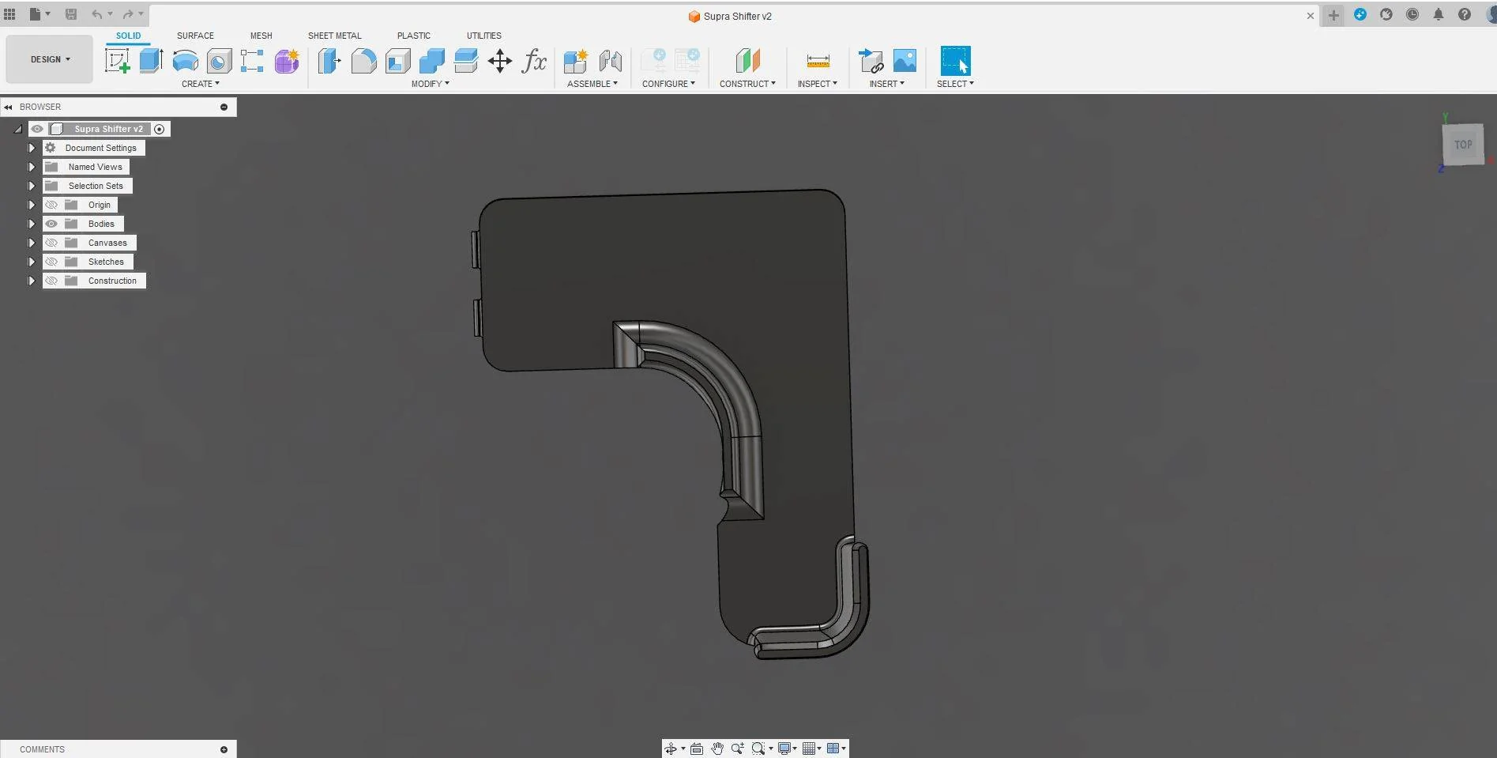Activate the Select tool icon
This screenshot has width=1497, height=758.
tap(955, 61)
